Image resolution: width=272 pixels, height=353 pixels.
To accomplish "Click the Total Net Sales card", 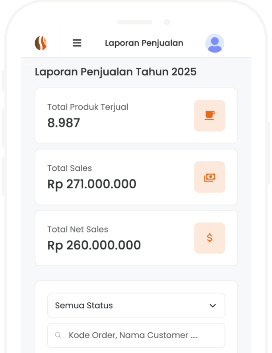I will pos(136,238).
